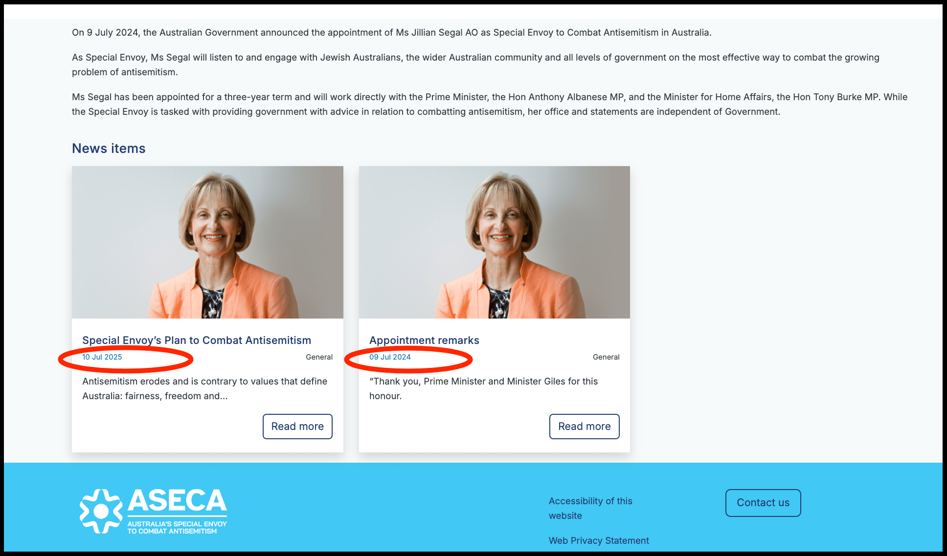Image resolution: width=947 pixels, height=556 pixels.
Task: Click the ASECA gear logo icon
Action: pyautogui.click(x=101, y=511)
